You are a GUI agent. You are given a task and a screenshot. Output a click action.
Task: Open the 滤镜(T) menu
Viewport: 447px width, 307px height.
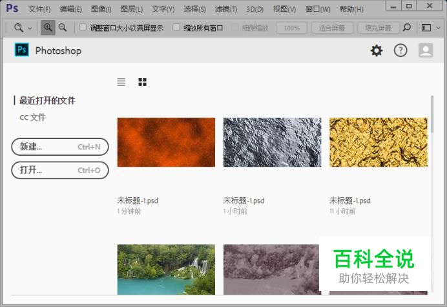pyautogui.click(x=226, y=9)
